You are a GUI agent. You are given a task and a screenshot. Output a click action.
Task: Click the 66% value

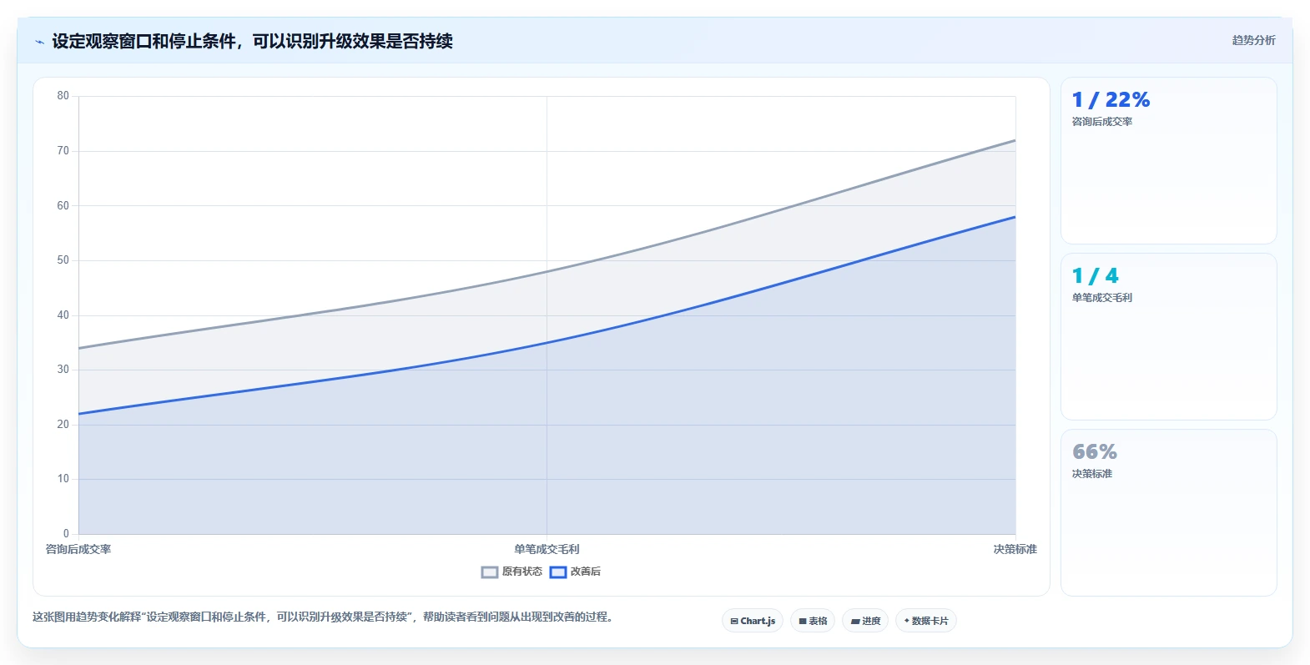point(1094,452)
